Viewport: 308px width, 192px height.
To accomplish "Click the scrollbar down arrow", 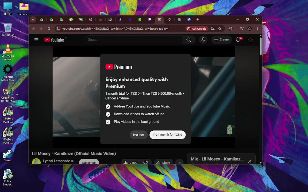I will pyautogui.click(x=261, y=163).
